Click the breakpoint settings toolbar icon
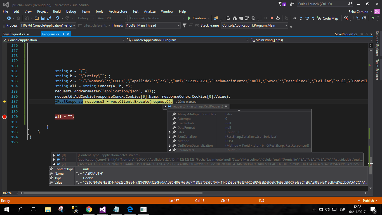 (x=346, y=18)
